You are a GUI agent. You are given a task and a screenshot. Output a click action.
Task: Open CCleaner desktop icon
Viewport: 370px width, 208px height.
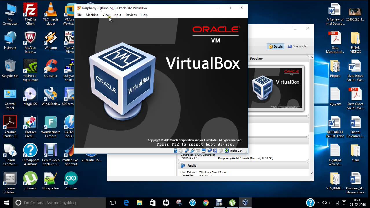pyautogui.click(x=51, y=68)
